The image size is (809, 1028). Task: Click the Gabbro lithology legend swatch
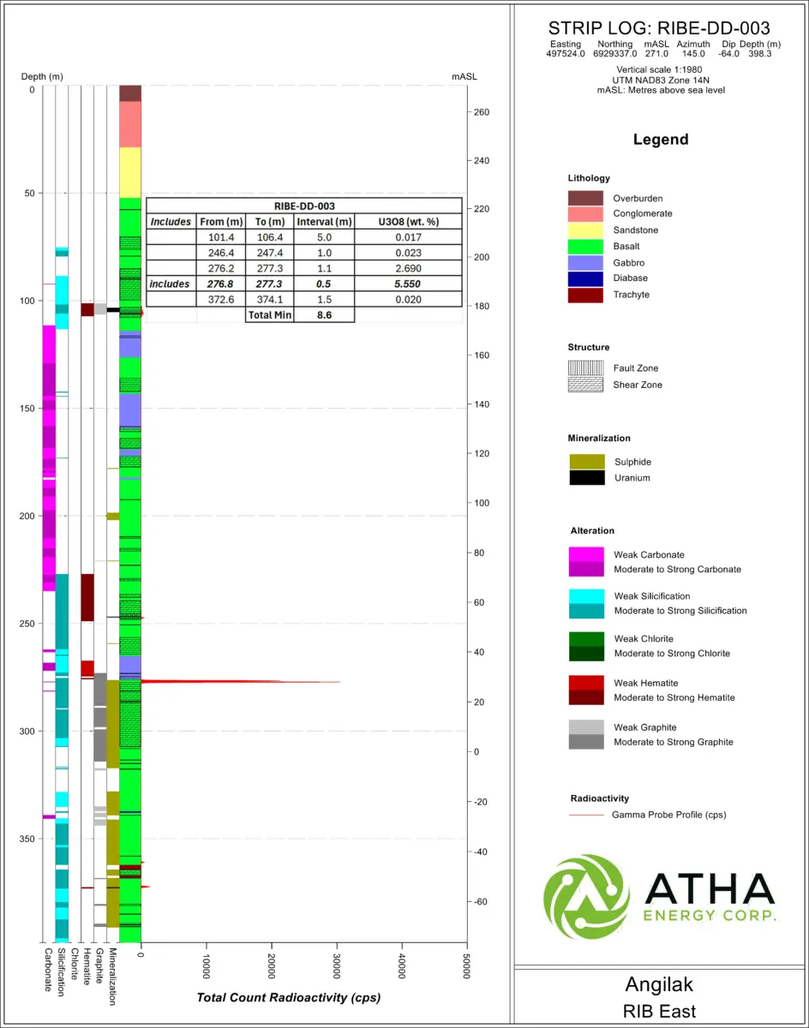click(x=585, y=261)
